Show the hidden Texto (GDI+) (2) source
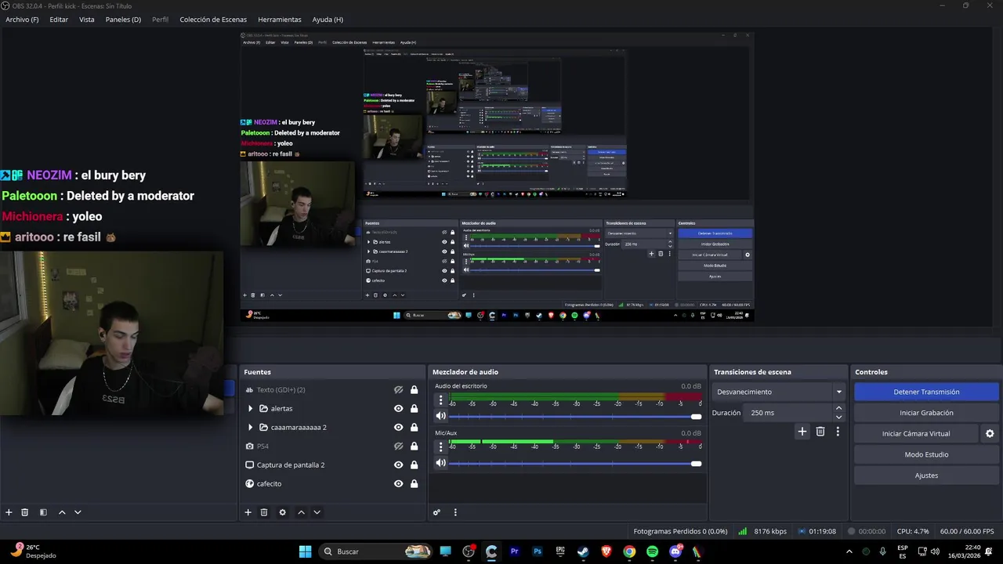Image resolution: width=1003 pixels, height=564 pixels. [x=398, y=389]
